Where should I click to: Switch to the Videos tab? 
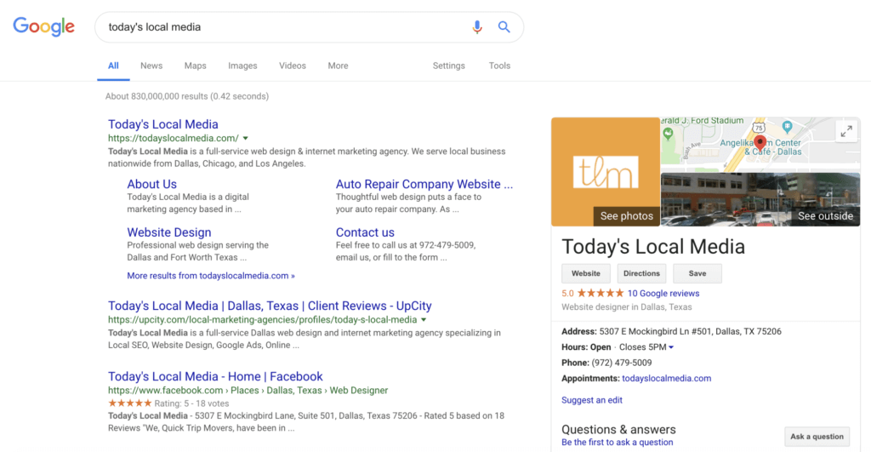tap(293, 66)
